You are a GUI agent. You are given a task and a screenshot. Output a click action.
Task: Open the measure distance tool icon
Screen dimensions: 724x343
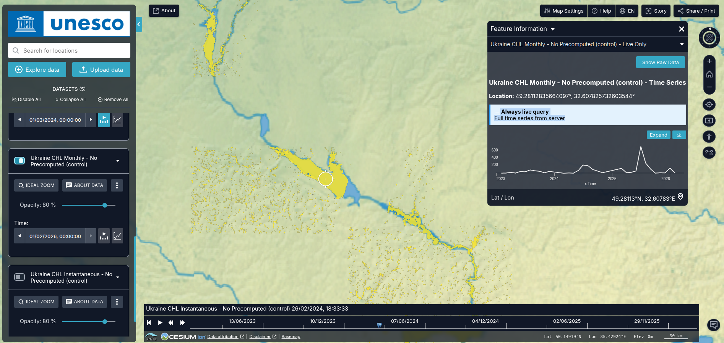[709, 153]
